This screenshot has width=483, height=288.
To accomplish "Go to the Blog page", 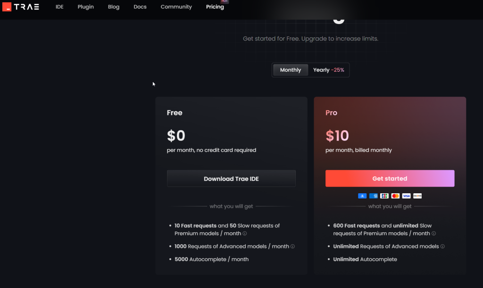I will click(x=114, y=7).
